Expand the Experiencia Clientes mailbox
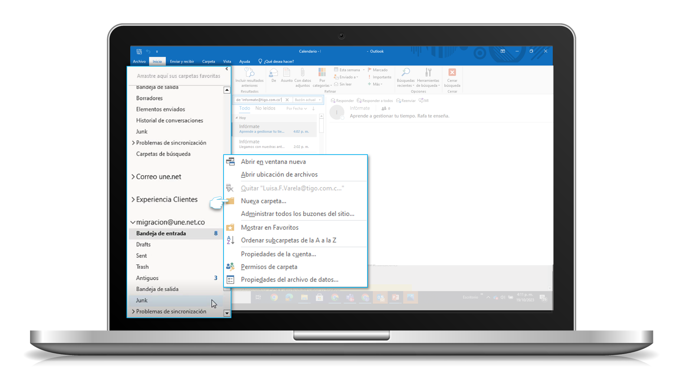Screen dimensions: 683x384 (x=133, y=199)
